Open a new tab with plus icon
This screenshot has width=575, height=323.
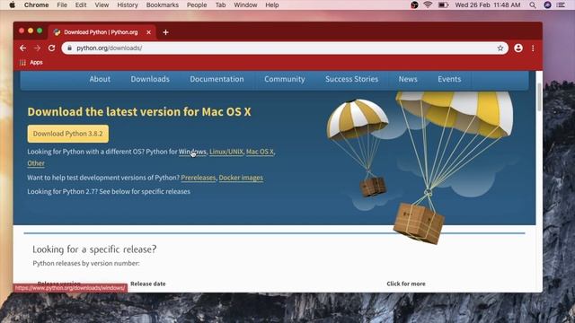point(165,32)
